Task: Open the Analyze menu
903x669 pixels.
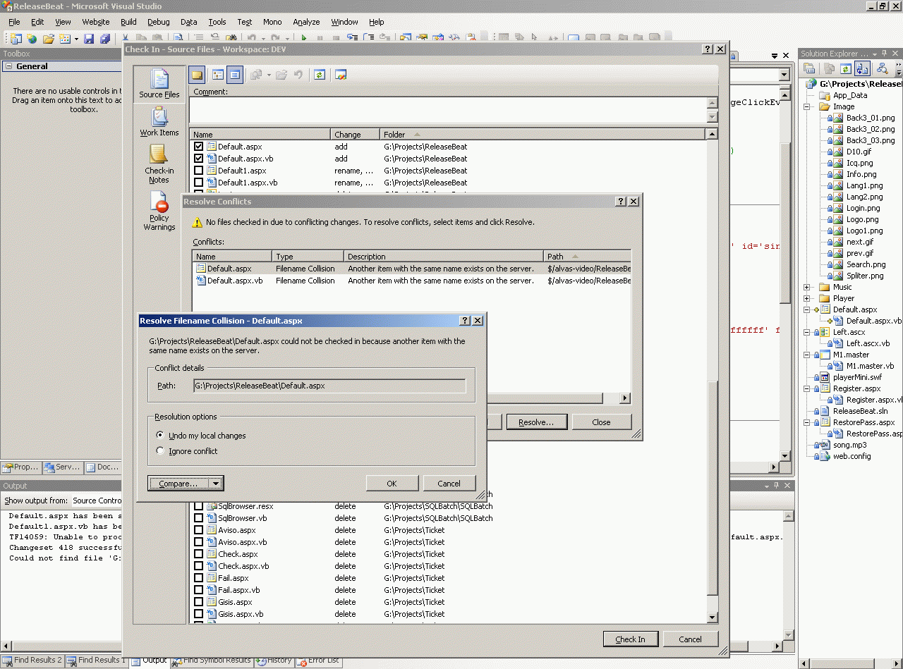Action: (x=306, y=22)
